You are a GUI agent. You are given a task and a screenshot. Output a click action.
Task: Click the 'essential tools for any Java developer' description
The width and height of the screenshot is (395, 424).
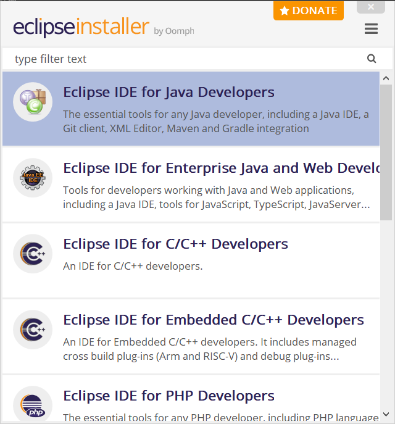pyautogui.click(x=216, y=122)
